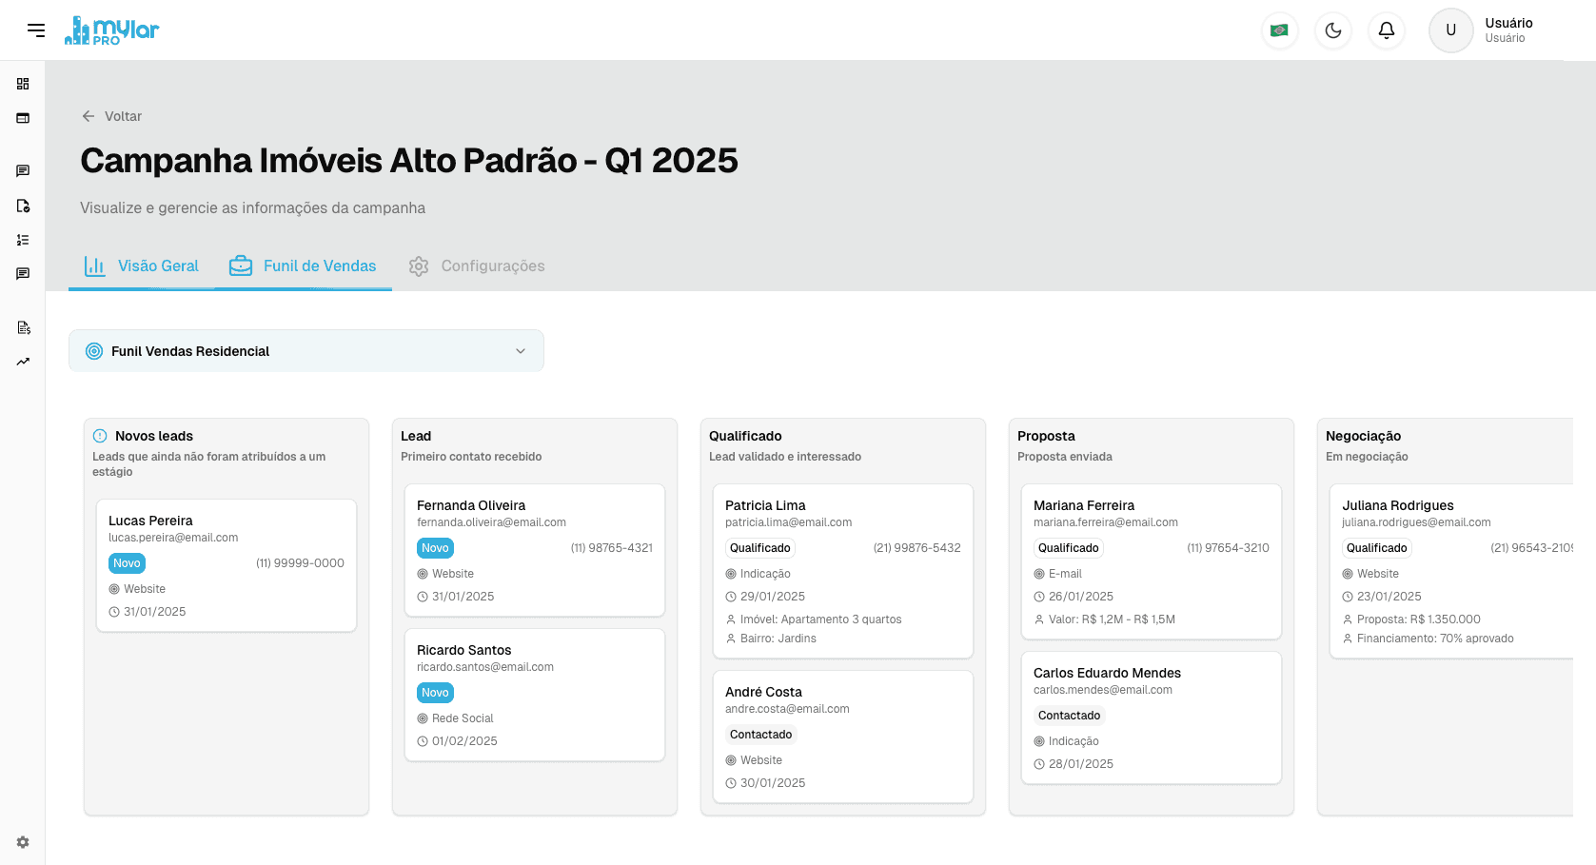Open notifications bell

tap(1386, 30)
